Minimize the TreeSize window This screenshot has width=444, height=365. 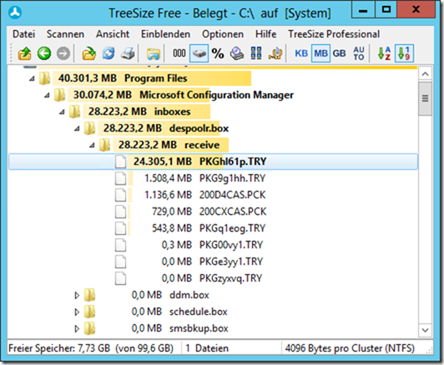point(363,11)
